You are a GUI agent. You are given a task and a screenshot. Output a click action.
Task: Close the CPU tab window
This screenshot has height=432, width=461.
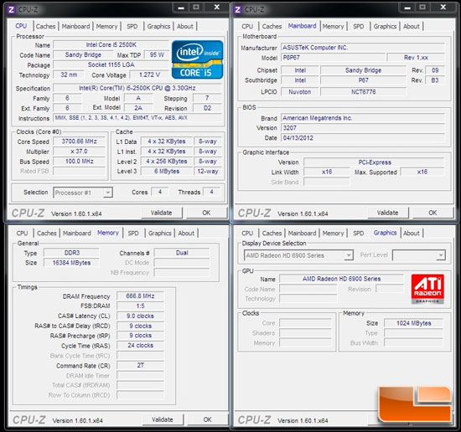217,8
